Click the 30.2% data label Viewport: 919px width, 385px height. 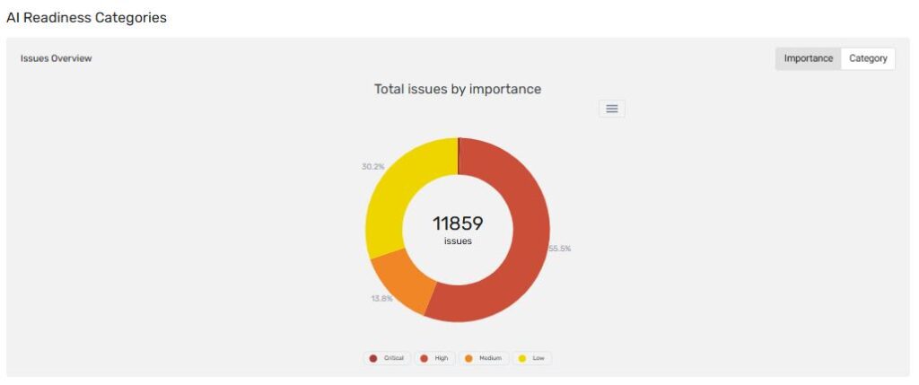point(373,166)
